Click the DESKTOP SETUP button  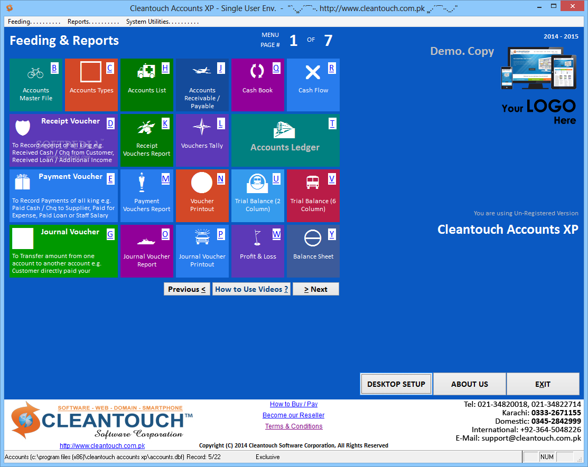click(396, 384)
